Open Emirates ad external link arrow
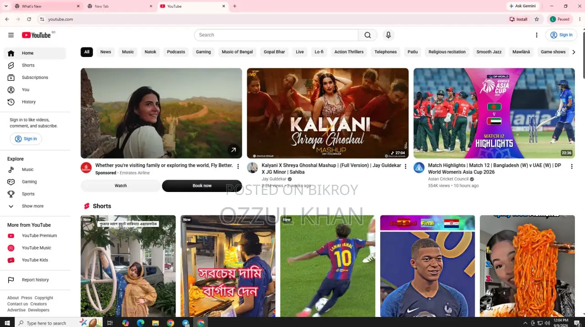585x327 pixels. pyautogui.click(x=234, y=150)
